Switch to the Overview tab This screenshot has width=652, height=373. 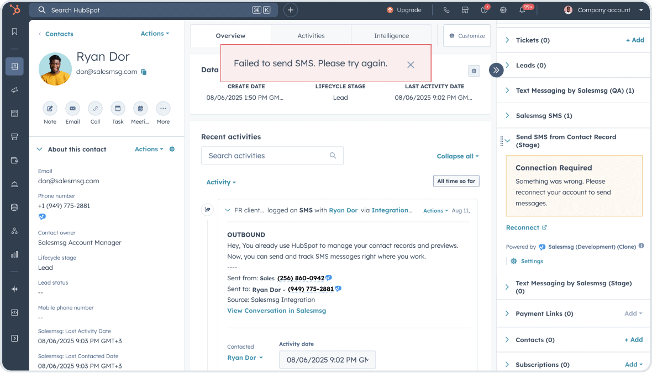tap(230, 36)
